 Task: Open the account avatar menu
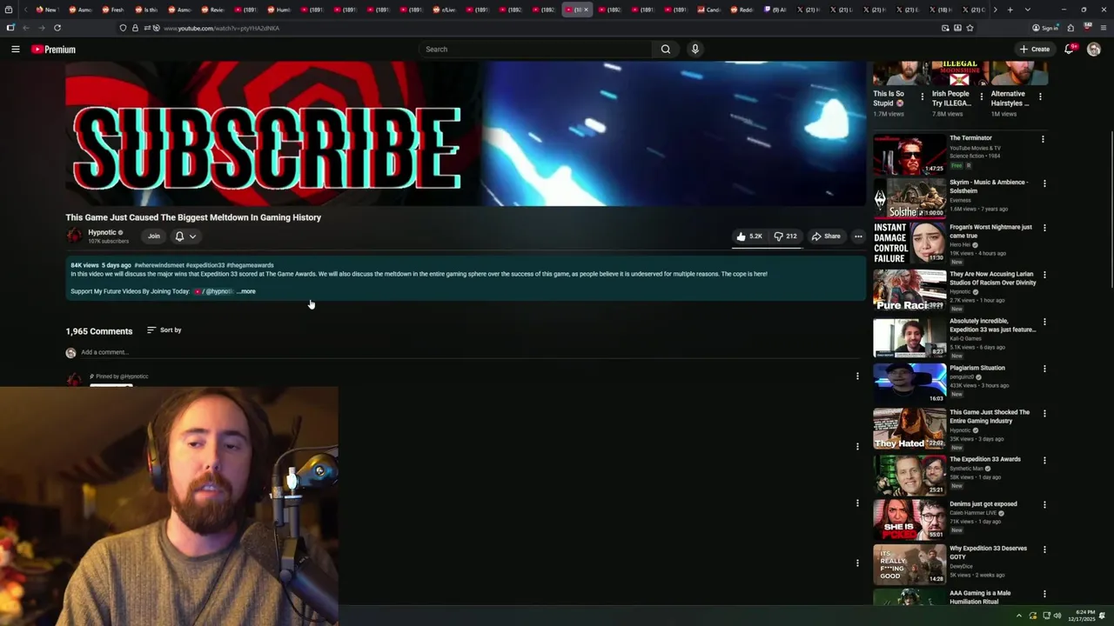coord(1094,50)
